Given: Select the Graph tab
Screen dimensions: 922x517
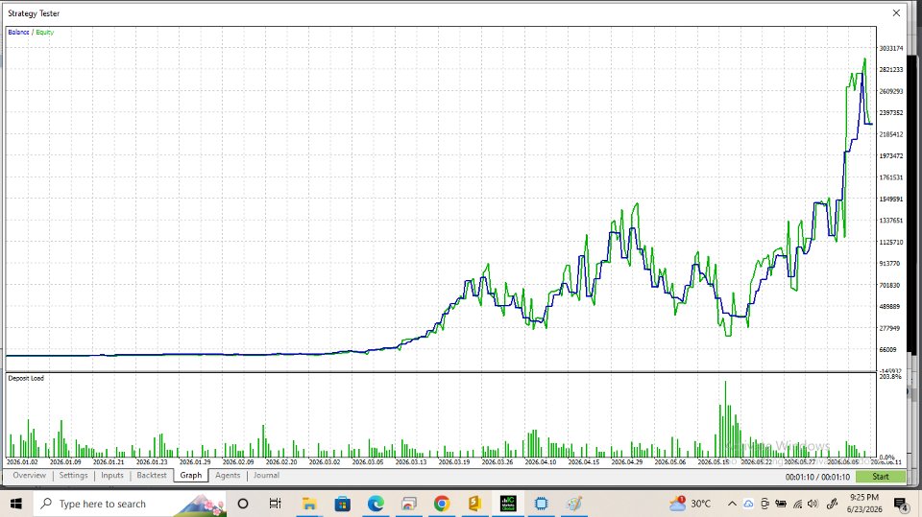Looking at the screenshot, I should pos(190,476).
